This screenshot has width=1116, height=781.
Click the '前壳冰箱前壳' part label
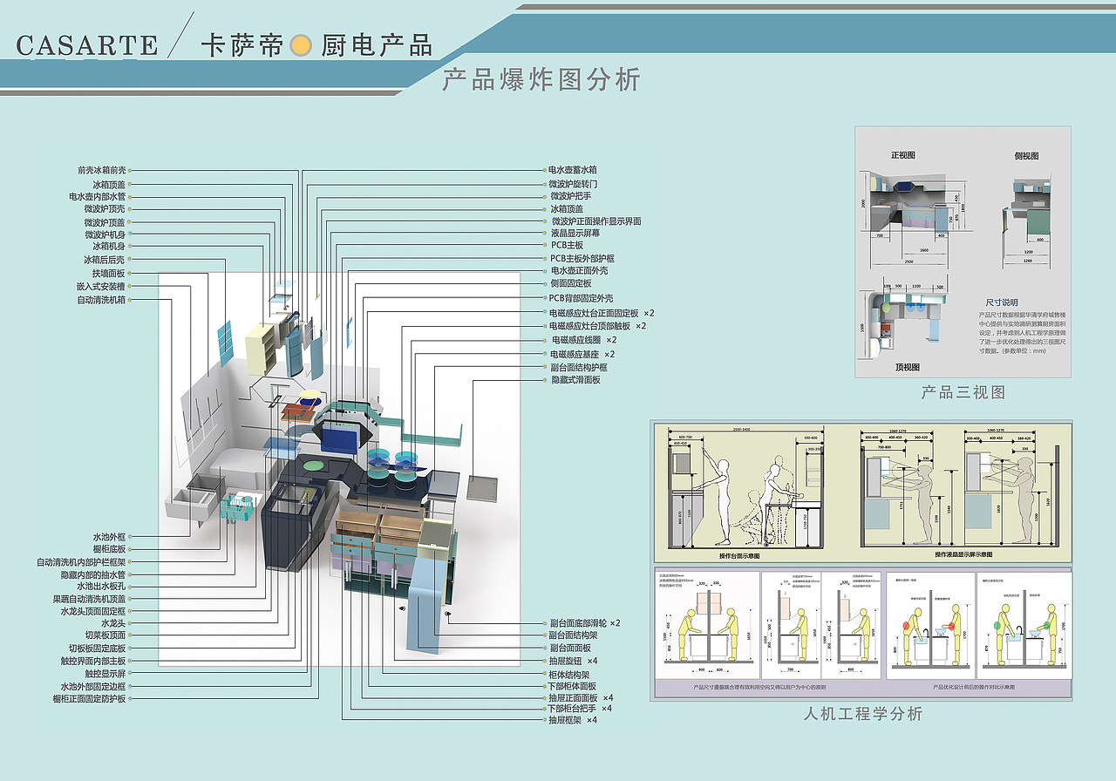[x=101, y=171]
